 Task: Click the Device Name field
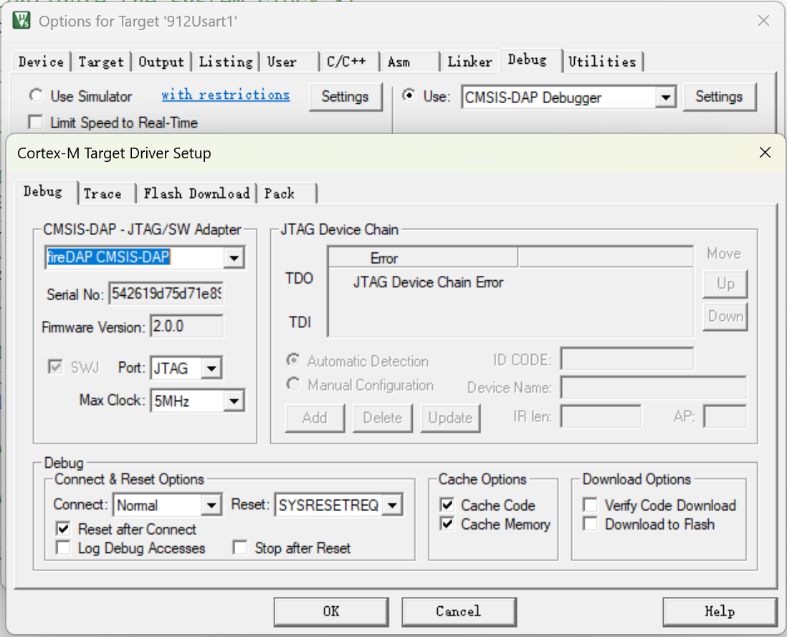coord(653,387)
